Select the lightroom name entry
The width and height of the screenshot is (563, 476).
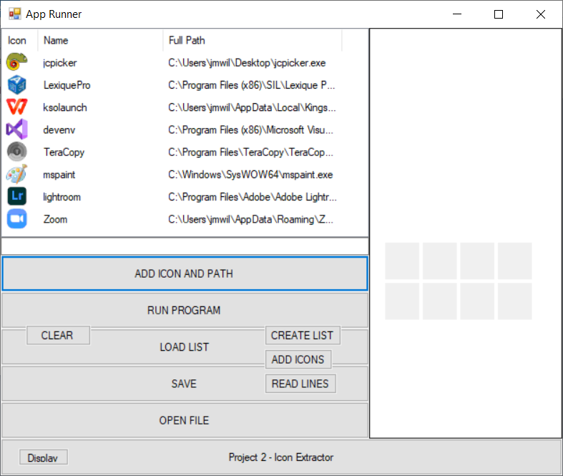(x=62, y=197)
